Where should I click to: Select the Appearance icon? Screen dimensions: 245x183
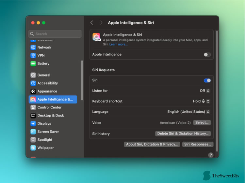(x=33, y=91)
